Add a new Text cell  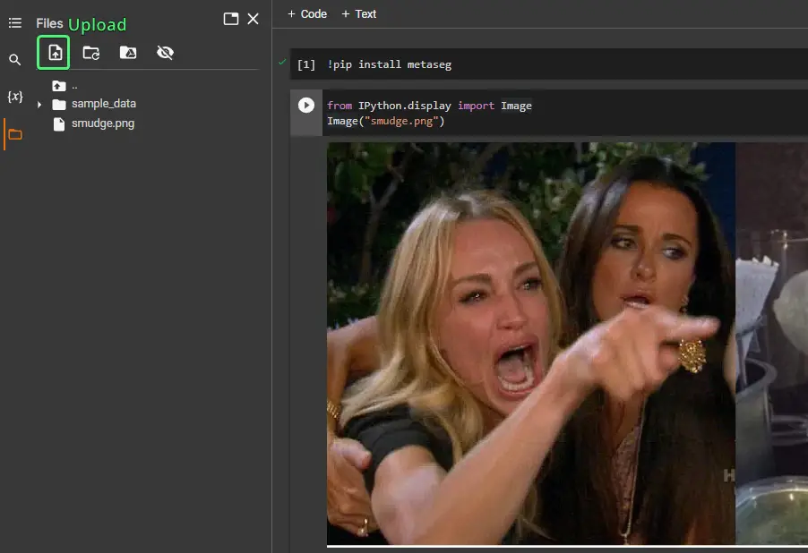[x=358, y=14]
